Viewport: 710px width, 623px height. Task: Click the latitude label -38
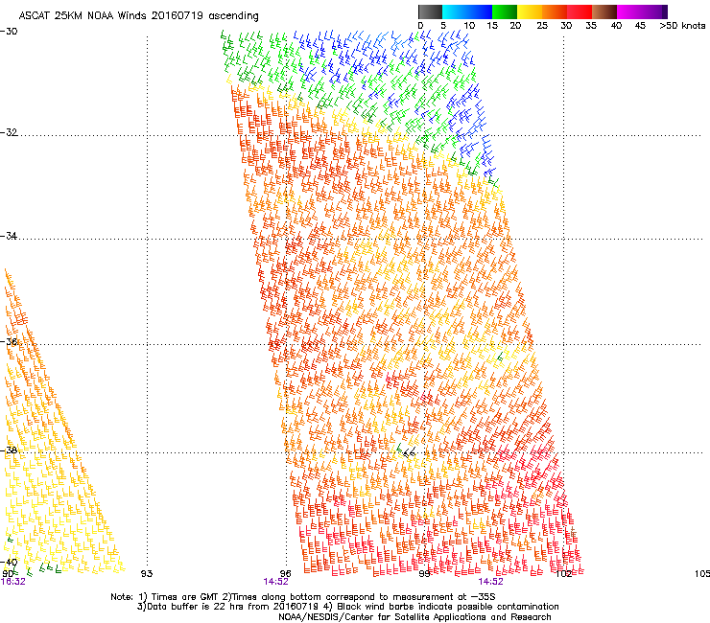coord(9,450)
